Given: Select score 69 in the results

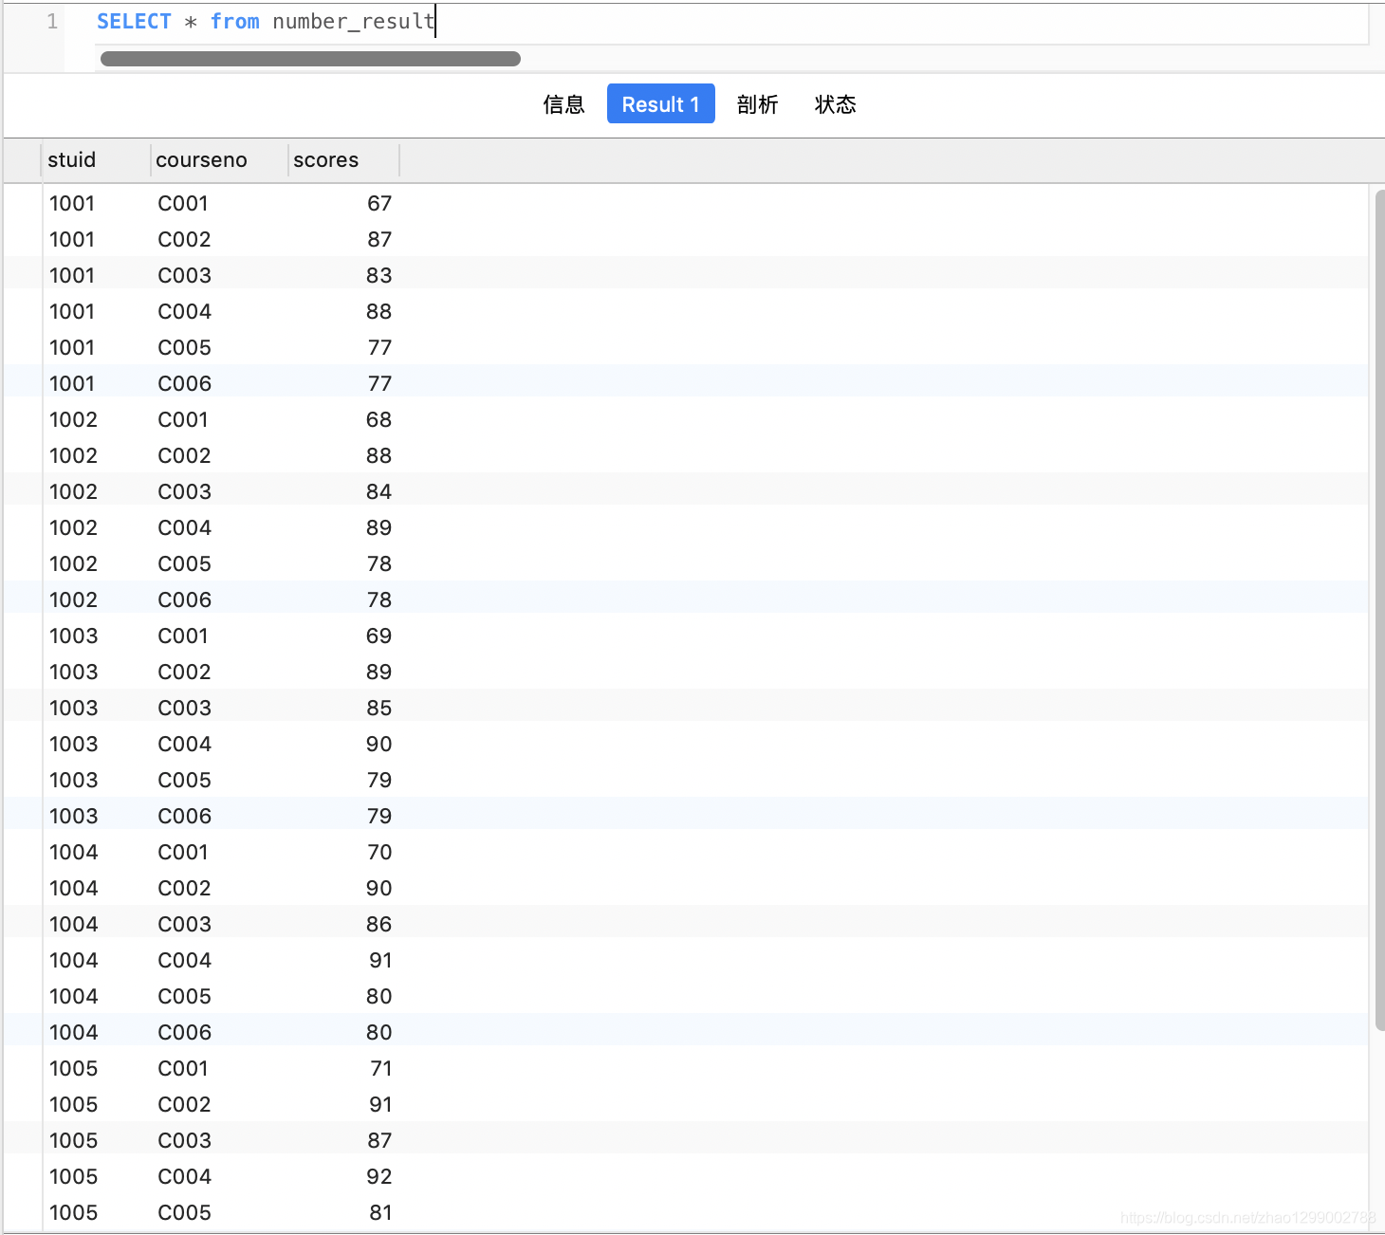Looking at the screenshot, I should 379,636.
